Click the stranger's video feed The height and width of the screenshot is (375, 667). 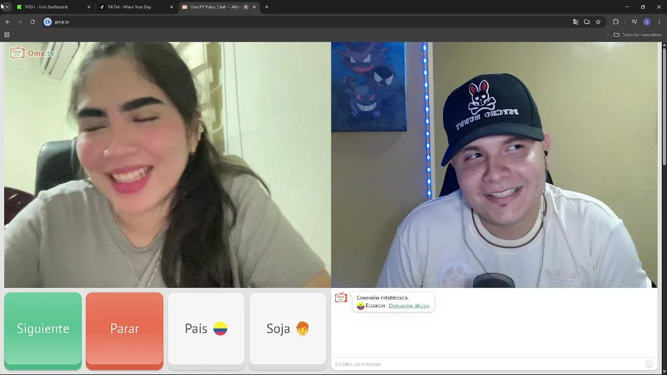point(167,165)
